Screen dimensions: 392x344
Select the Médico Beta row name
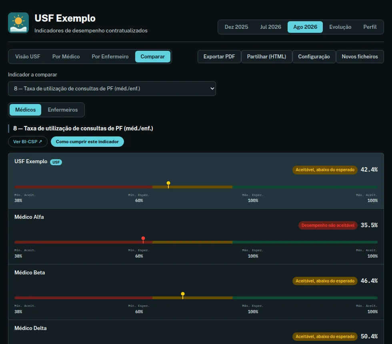(30, 272)
